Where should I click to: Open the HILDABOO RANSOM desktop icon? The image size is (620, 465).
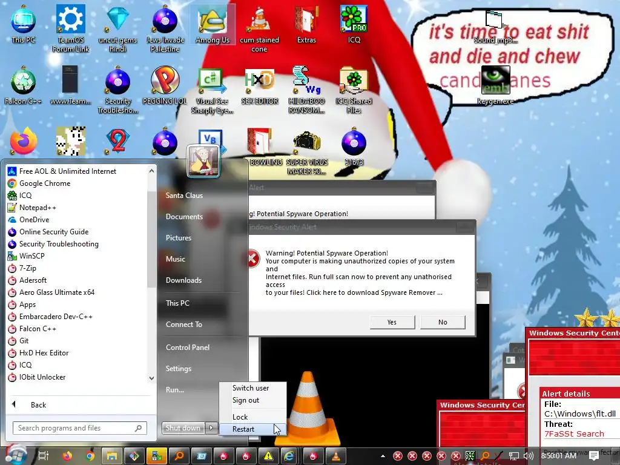[x=306, y=90]
